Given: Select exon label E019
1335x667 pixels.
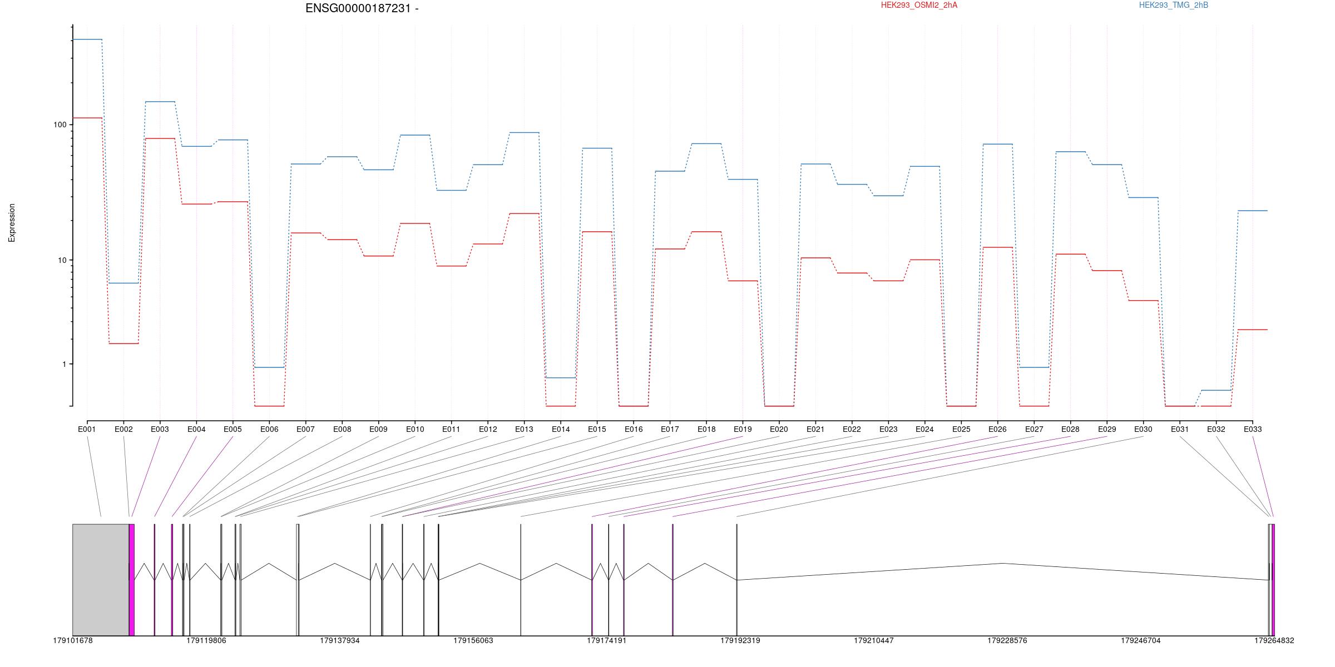Looking at the screenshot, I should pos(743,429).
